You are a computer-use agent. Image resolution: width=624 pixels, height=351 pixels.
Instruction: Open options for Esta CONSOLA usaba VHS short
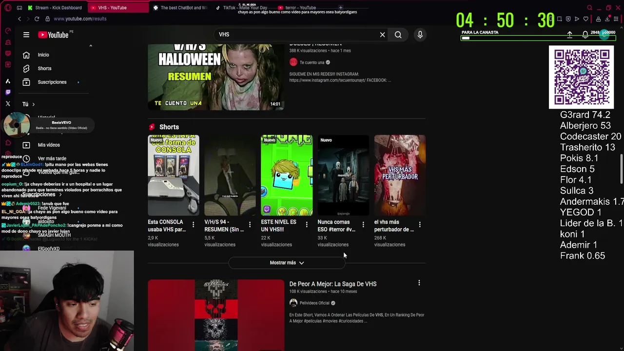pyautogui.click(x=193, y=225)
